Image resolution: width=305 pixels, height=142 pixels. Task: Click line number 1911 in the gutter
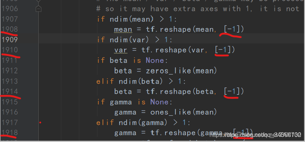pyautogui.click(x=10, y=60)
